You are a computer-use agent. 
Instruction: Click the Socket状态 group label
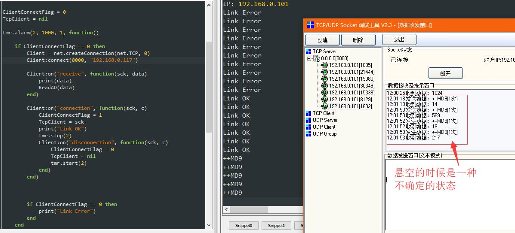point(399,50)
